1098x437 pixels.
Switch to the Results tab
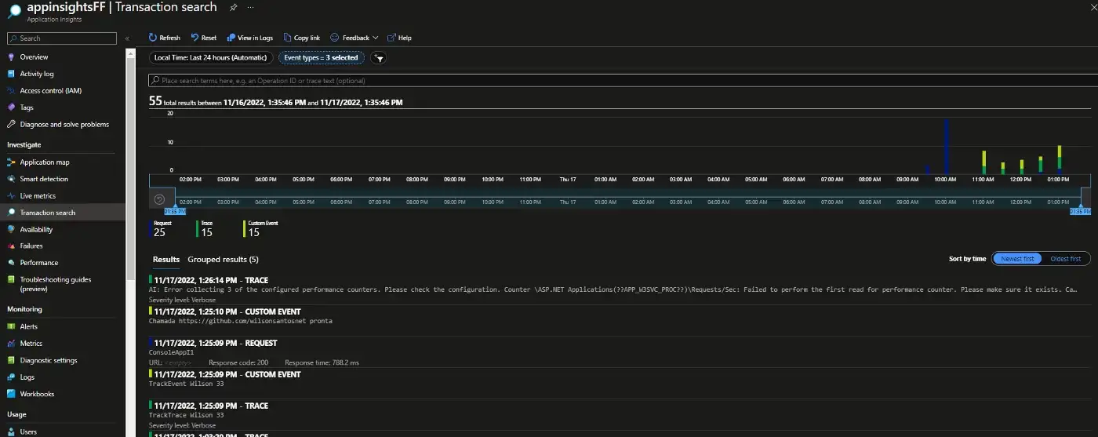point(166,259)
